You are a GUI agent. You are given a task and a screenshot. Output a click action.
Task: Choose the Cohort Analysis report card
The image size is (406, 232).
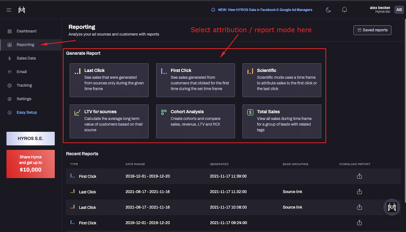click(195, 121)
